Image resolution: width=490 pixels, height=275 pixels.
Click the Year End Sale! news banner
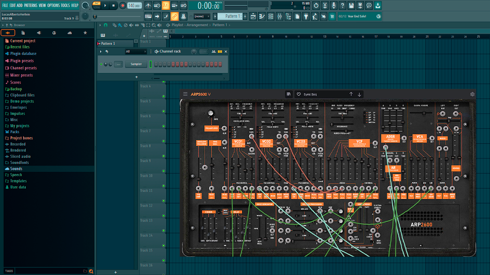point(359,16)
